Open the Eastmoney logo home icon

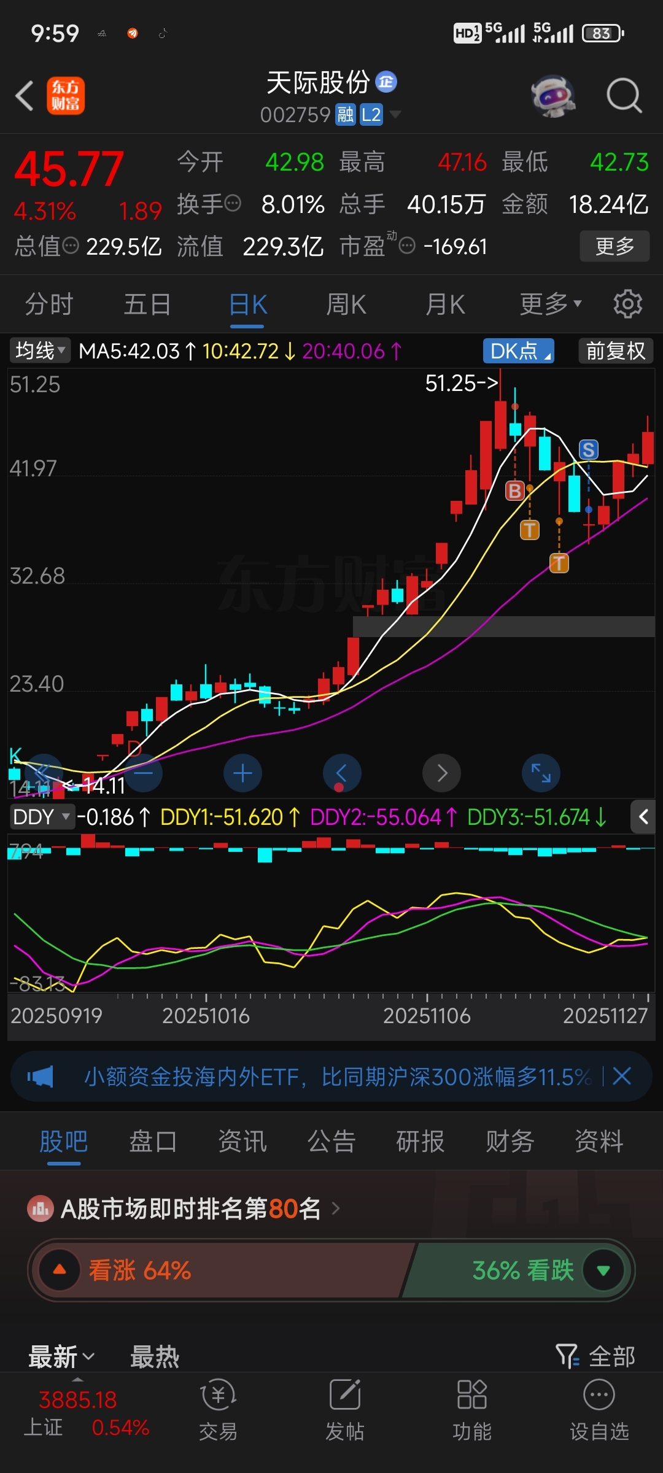[66, 96]
